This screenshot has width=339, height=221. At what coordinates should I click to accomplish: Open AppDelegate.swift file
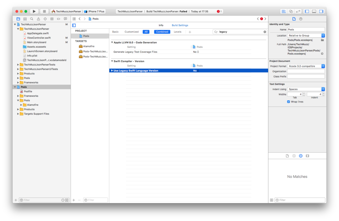pyautogui.click(x=38, y=33)
